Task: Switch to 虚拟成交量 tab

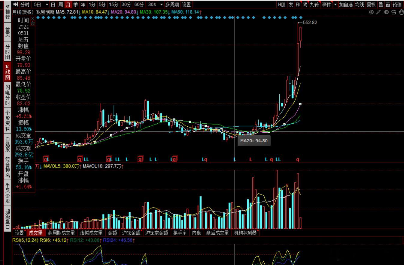Action: [91, 233]
